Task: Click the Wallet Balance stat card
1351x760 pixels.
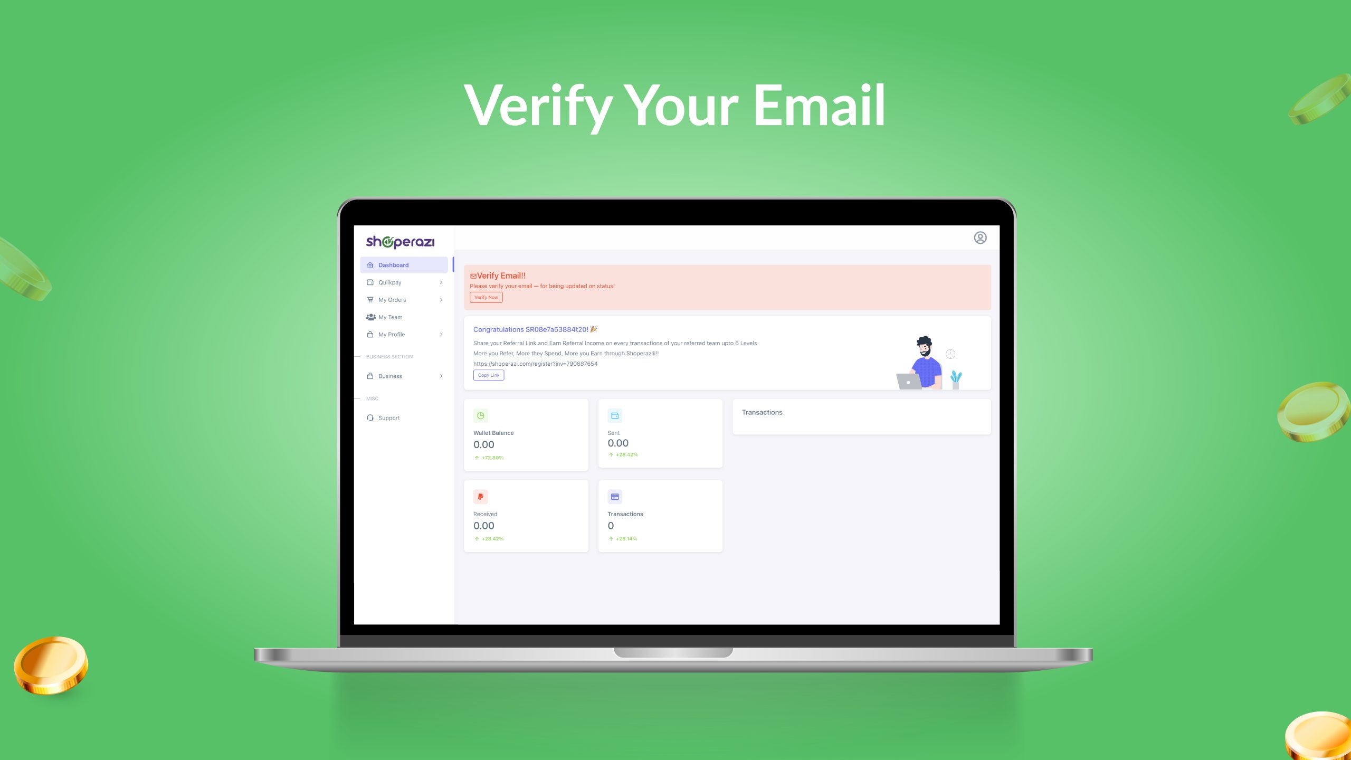Action: point(525,435)
